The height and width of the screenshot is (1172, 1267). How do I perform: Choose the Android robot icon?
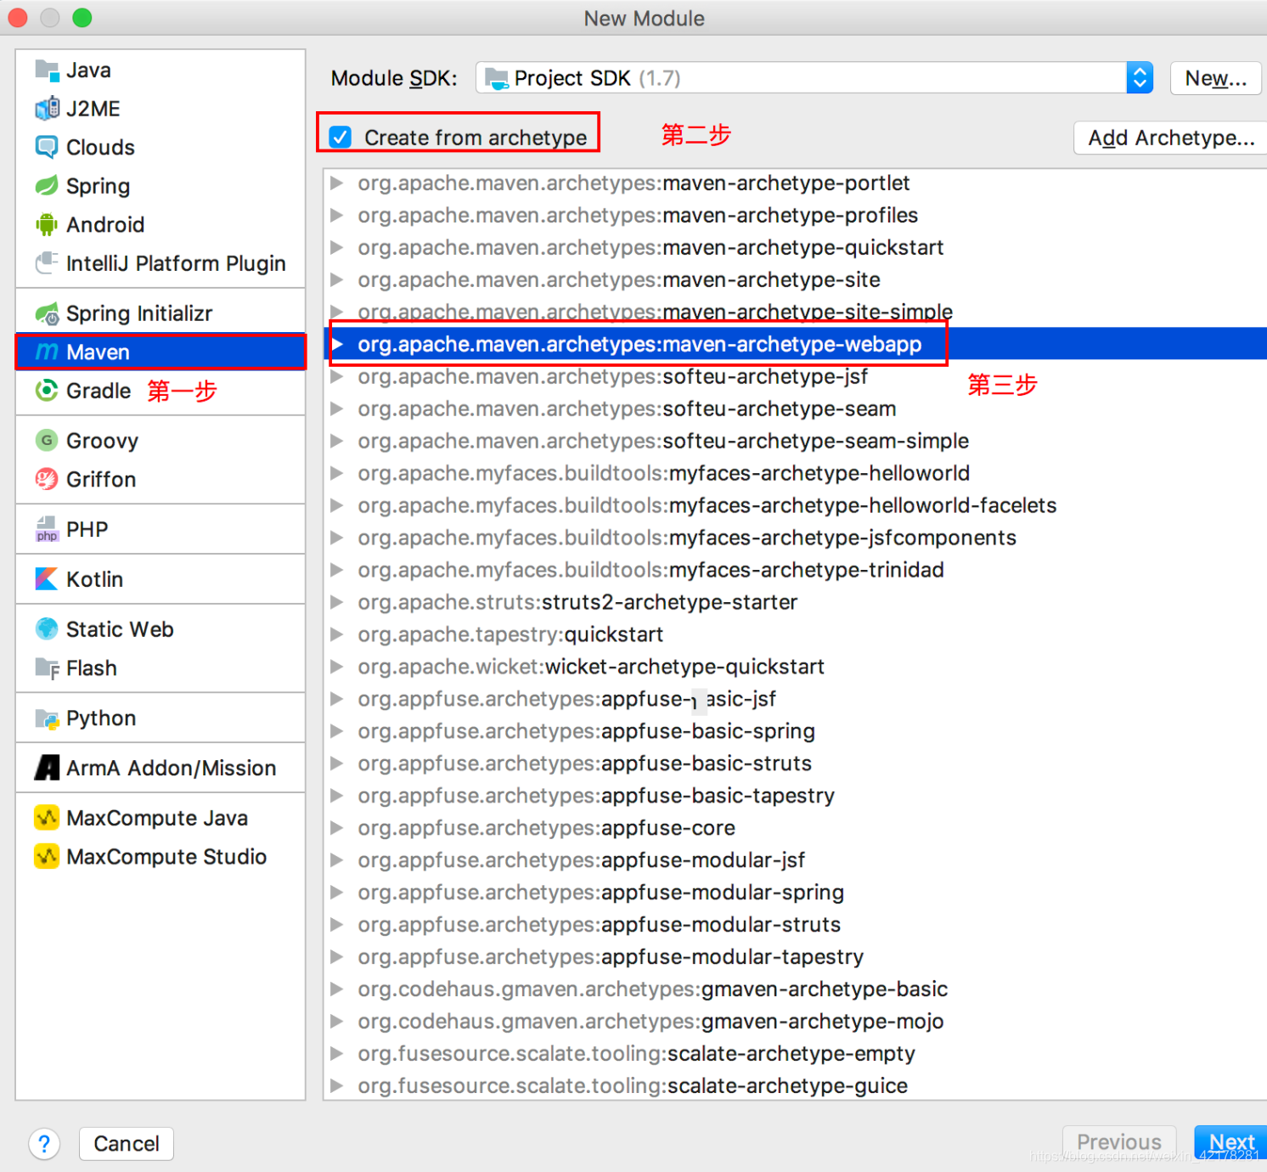point(47,224)
